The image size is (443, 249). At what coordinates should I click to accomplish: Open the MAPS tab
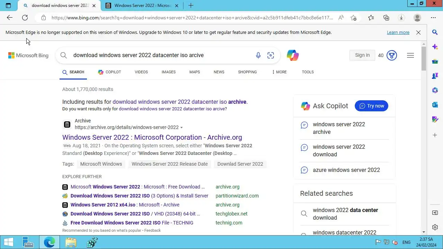pos(195,72)
